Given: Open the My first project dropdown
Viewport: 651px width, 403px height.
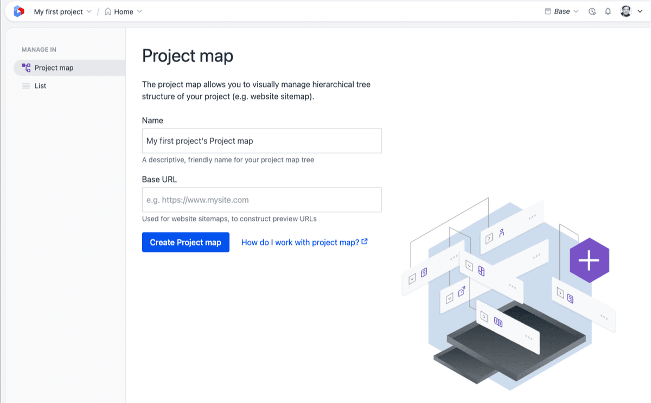Looking at the screenshot, I should 62,11.
